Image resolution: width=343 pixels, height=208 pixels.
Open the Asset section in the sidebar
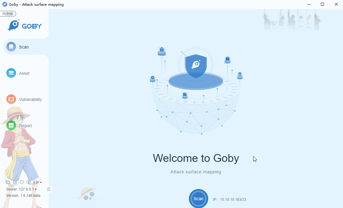(x=24, y=73)
